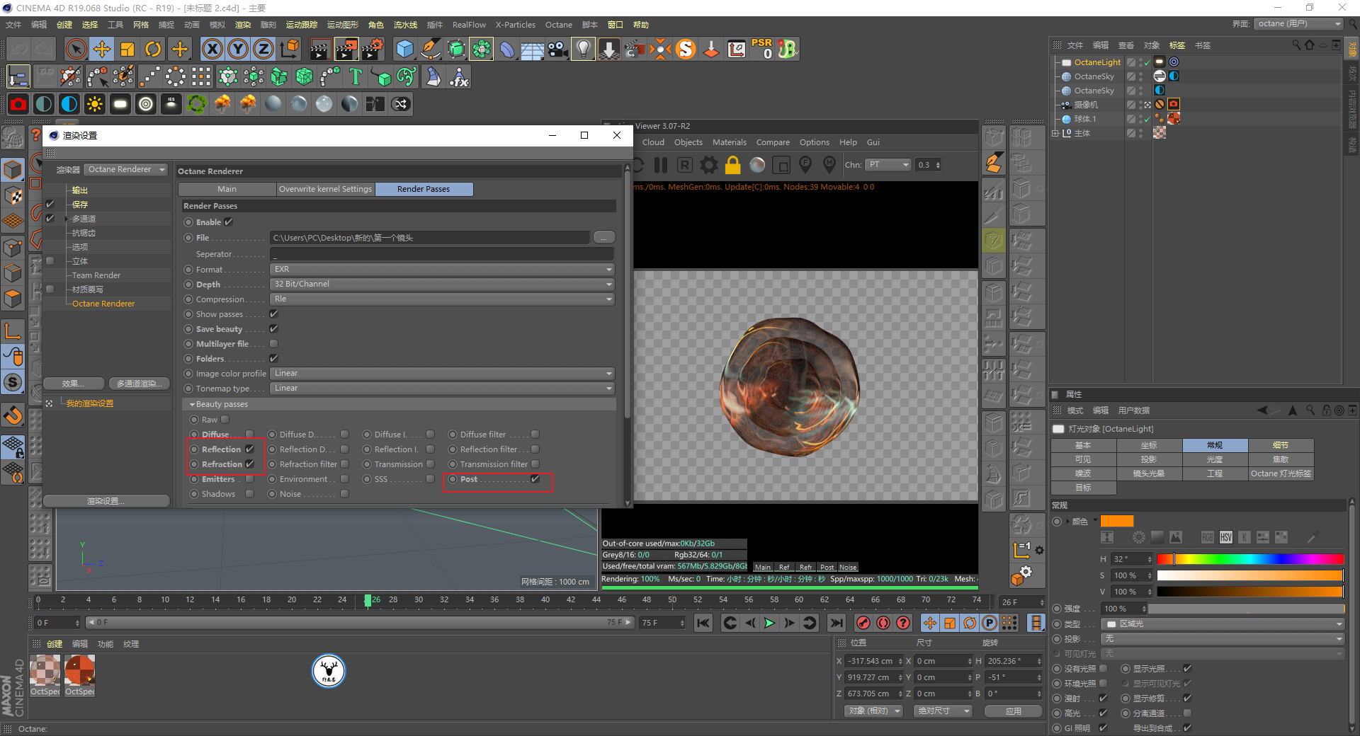Click the yellow sun light icon in Octane toolbar

click(95, 104)
